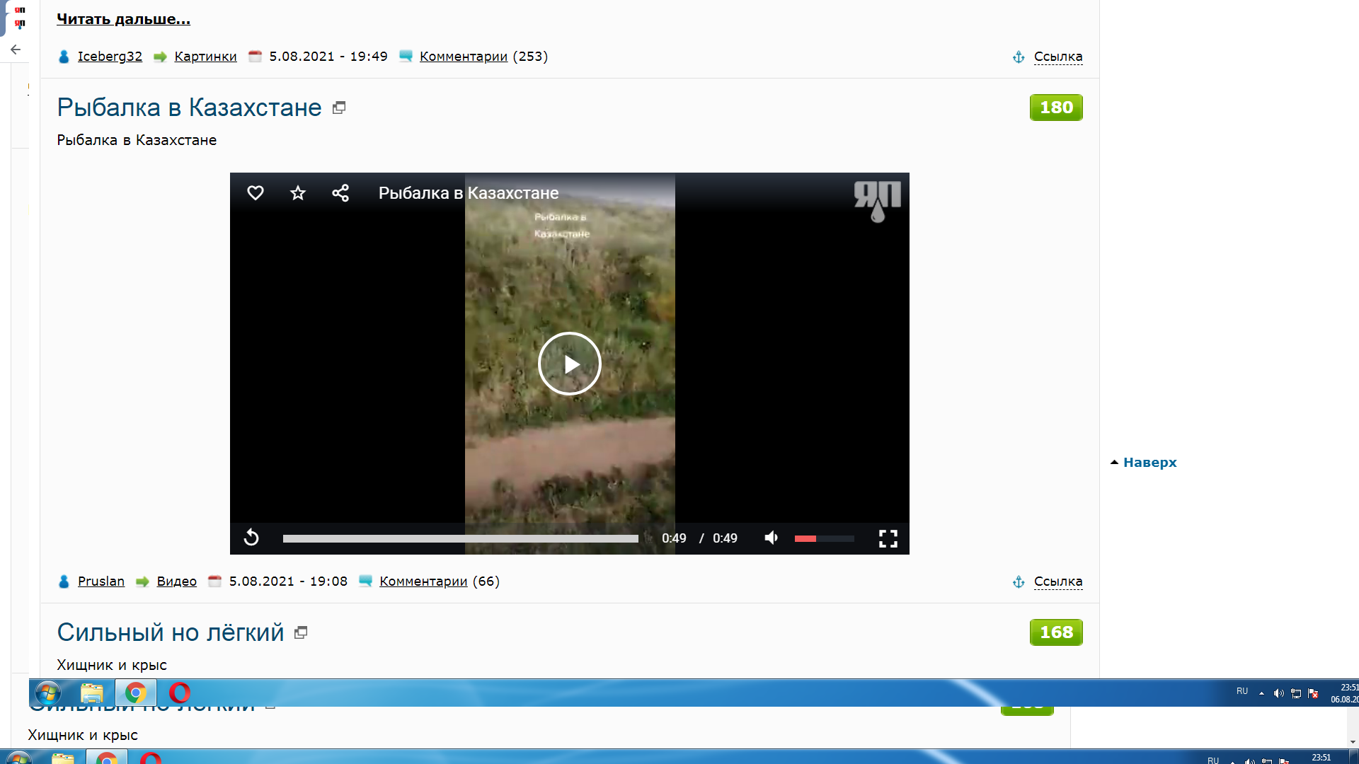Seek in the video progress bar
The width and height of the screenshot is (1359, 764).
(461, 538)
